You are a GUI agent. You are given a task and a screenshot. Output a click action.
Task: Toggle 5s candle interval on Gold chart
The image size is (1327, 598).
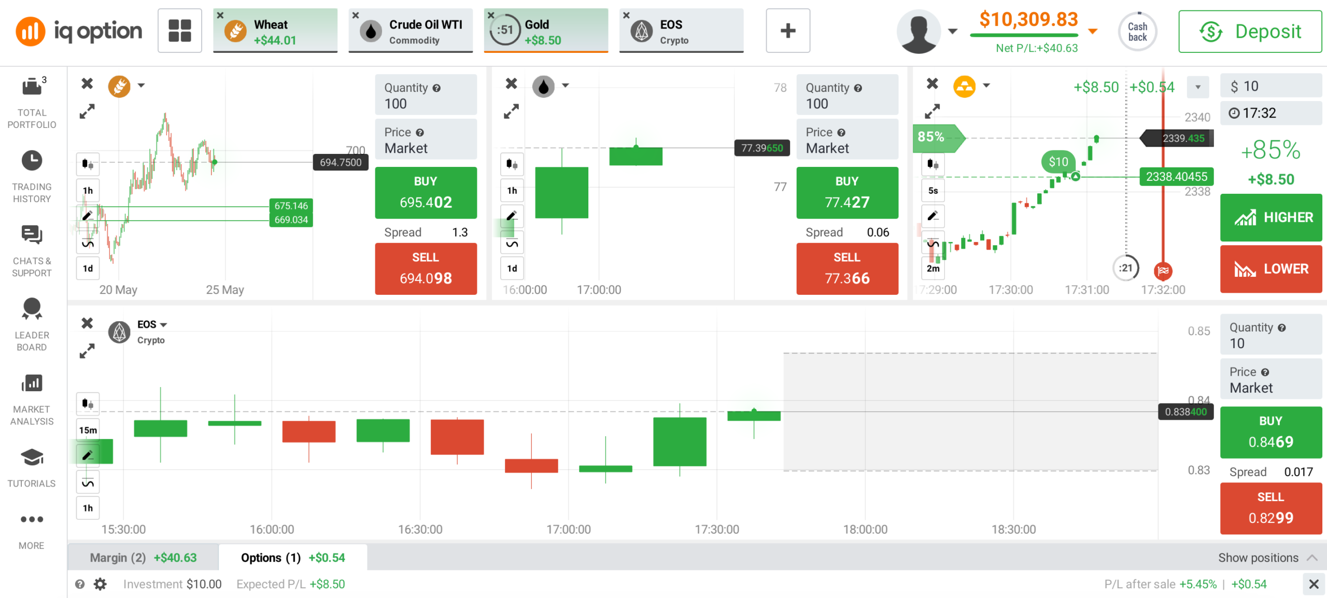933,191
